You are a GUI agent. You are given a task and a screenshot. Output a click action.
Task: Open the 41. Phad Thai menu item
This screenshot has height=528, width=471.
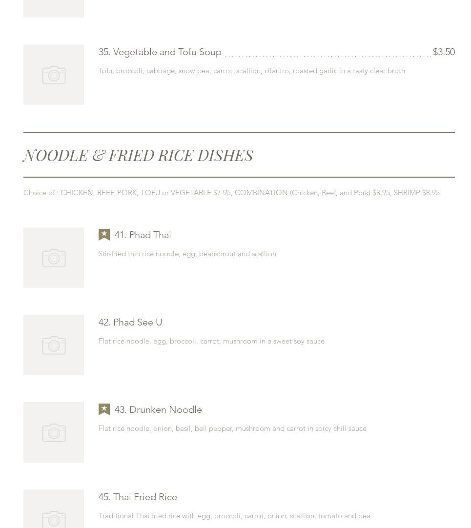click(x=143, y=235)
